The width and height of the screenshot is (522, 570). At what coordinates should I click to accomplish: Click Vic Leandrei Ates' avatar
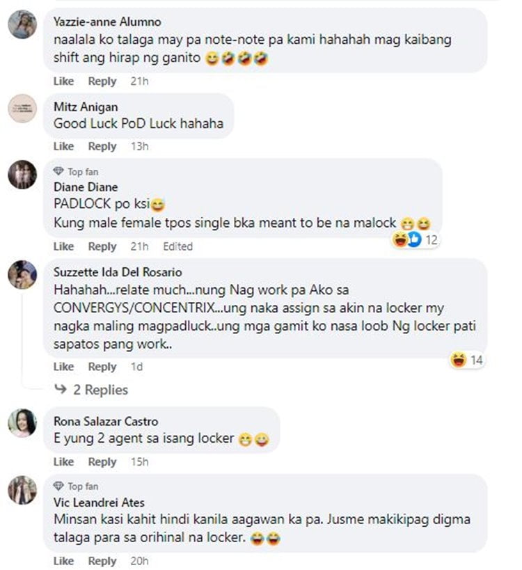click(x=22, y=490)
